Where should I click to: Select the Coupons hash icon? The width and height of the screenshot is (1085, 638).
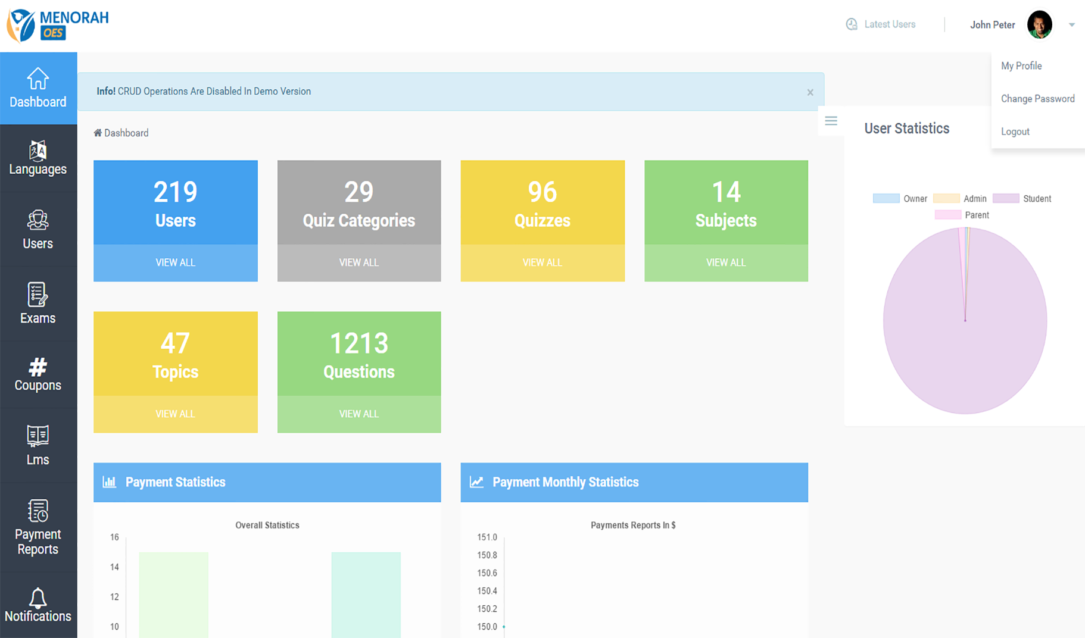click(x=38, y=367)
